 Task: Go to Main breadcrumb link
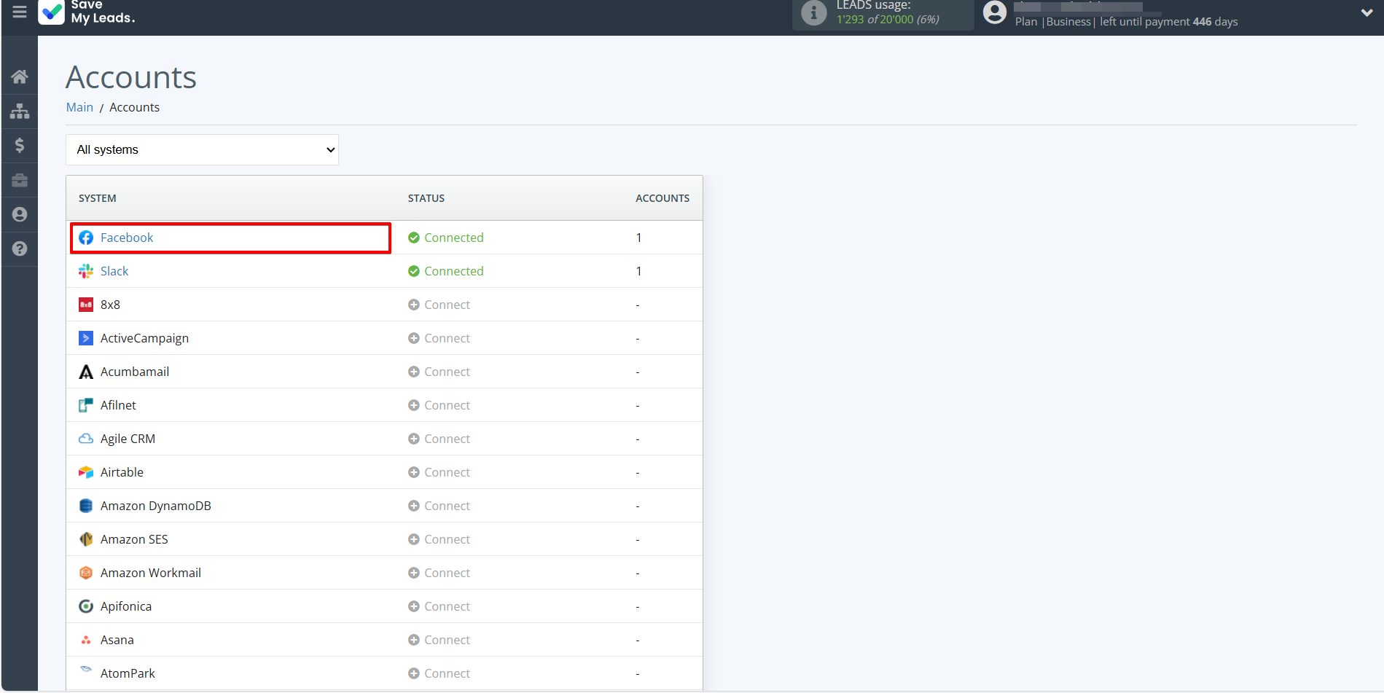click(79, 107)
